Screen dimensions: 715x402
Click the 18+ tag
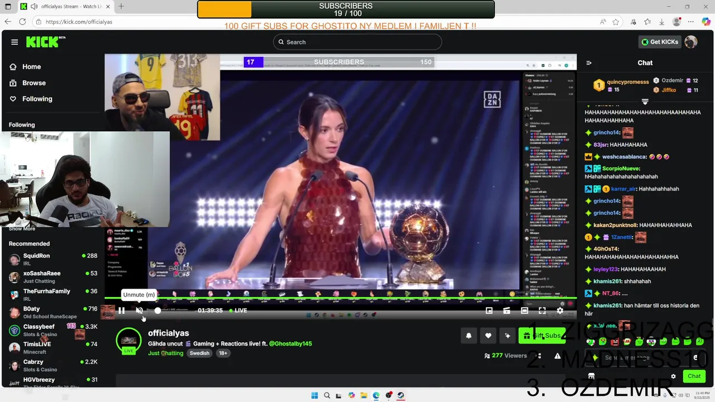point(223,353)
